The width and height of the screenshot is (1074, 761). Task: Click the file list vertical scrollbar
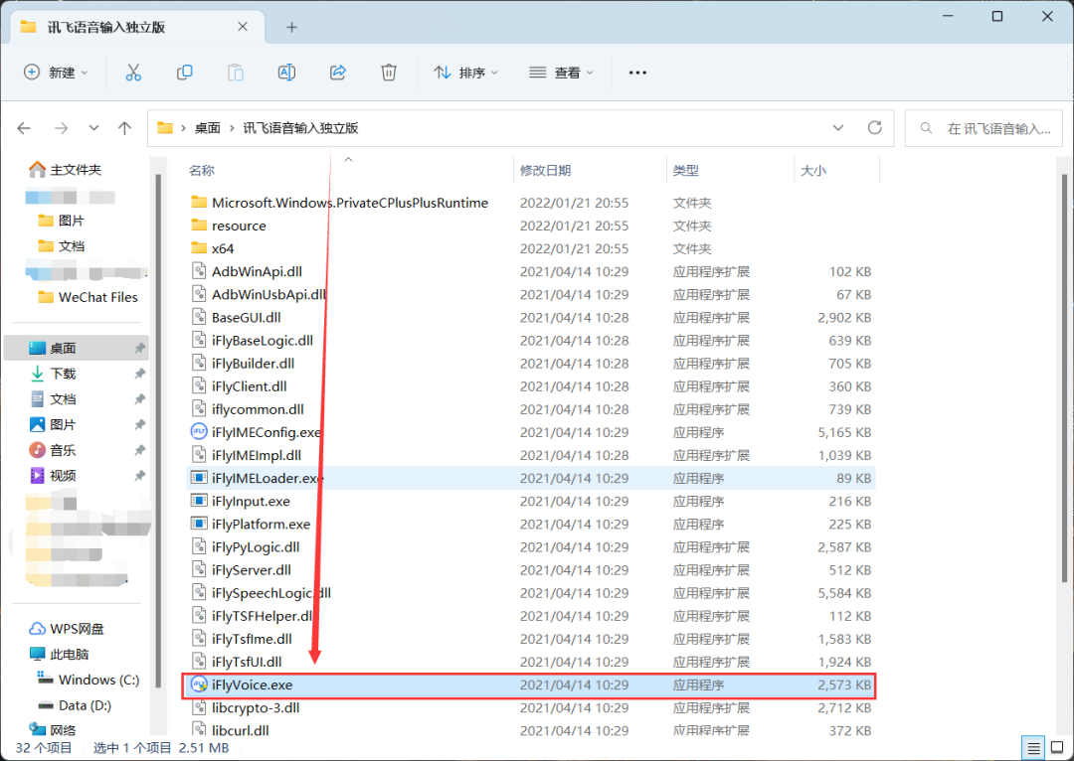coord(1064,377)
